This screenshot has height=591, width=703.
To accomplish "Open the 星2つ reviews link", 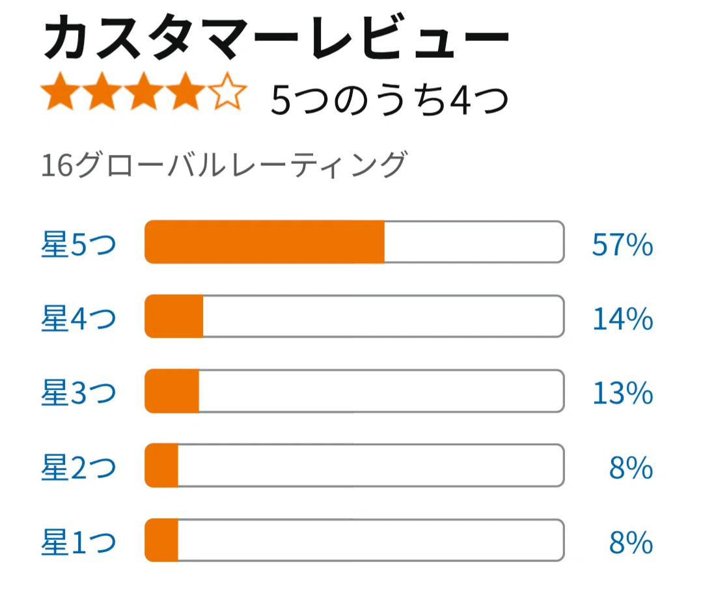I will tap(79, 468).
